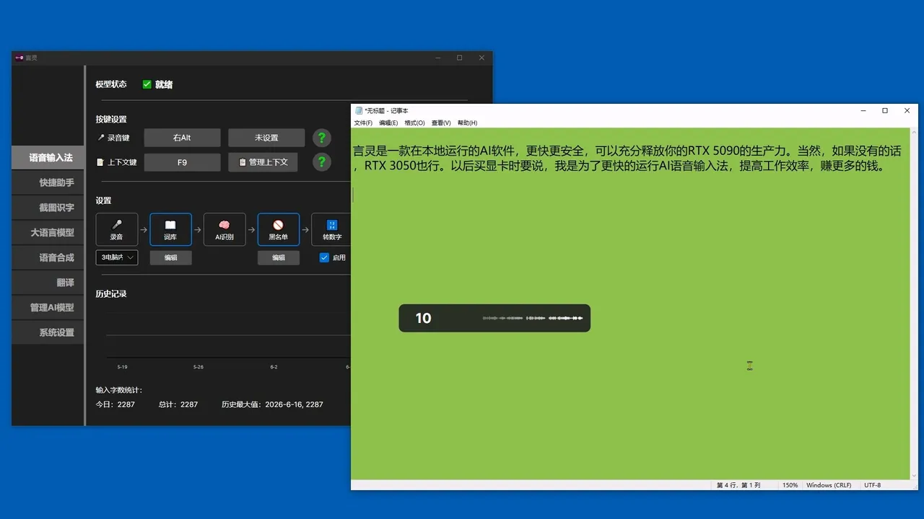
Task: Click UTF-8 encoding in Notepad status bar
Action: (x=872, y=485)
